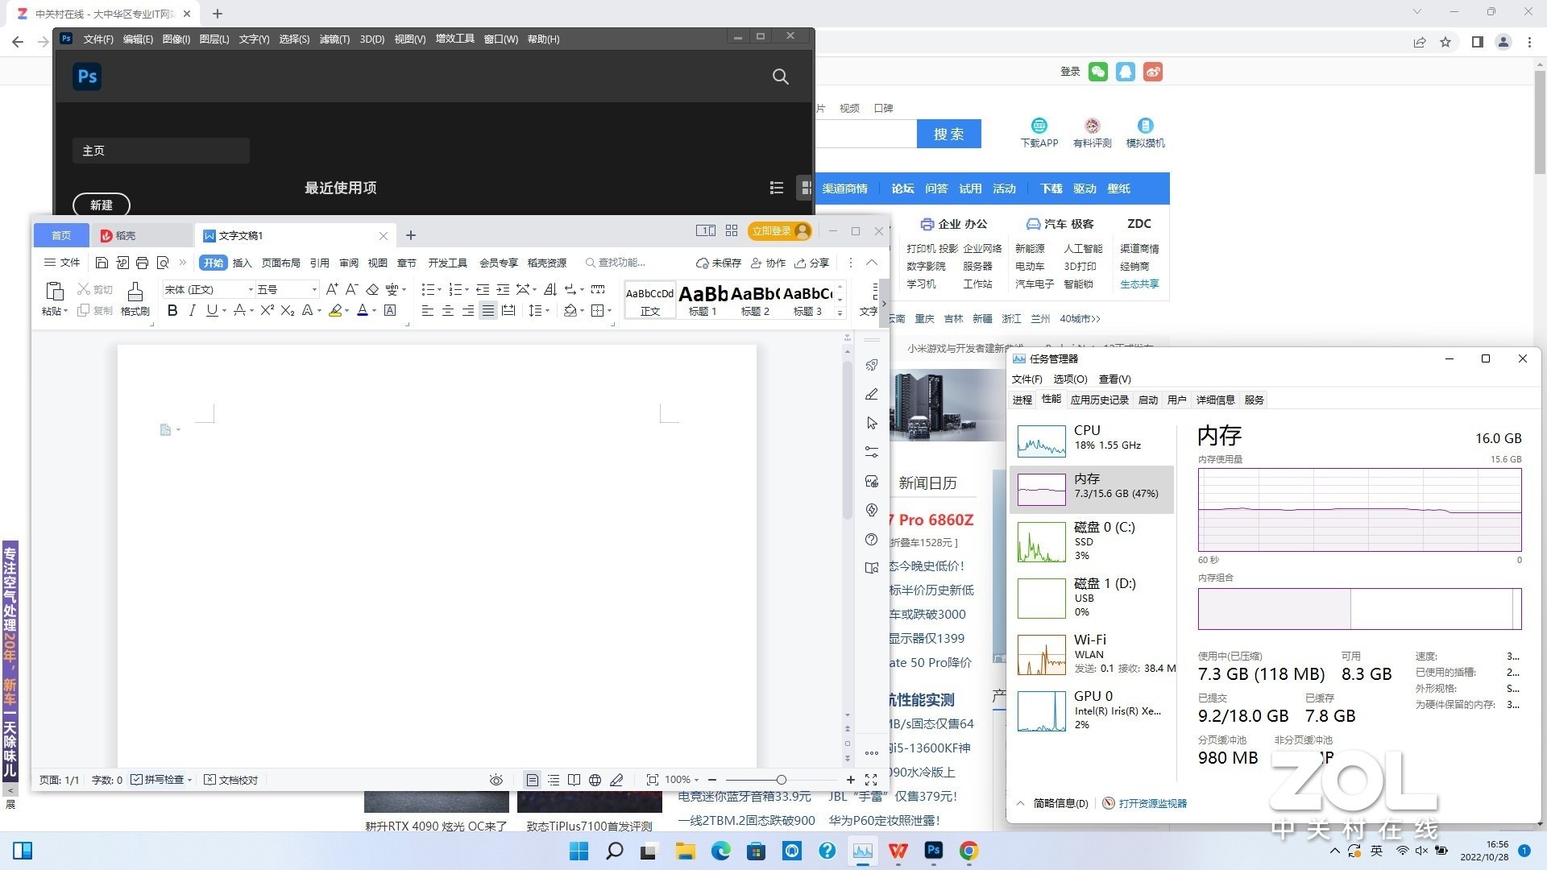Screen dimensions: 1547x870
Task: Switch to the 进程 tab in Task Manager
Action: point(1021,400)
